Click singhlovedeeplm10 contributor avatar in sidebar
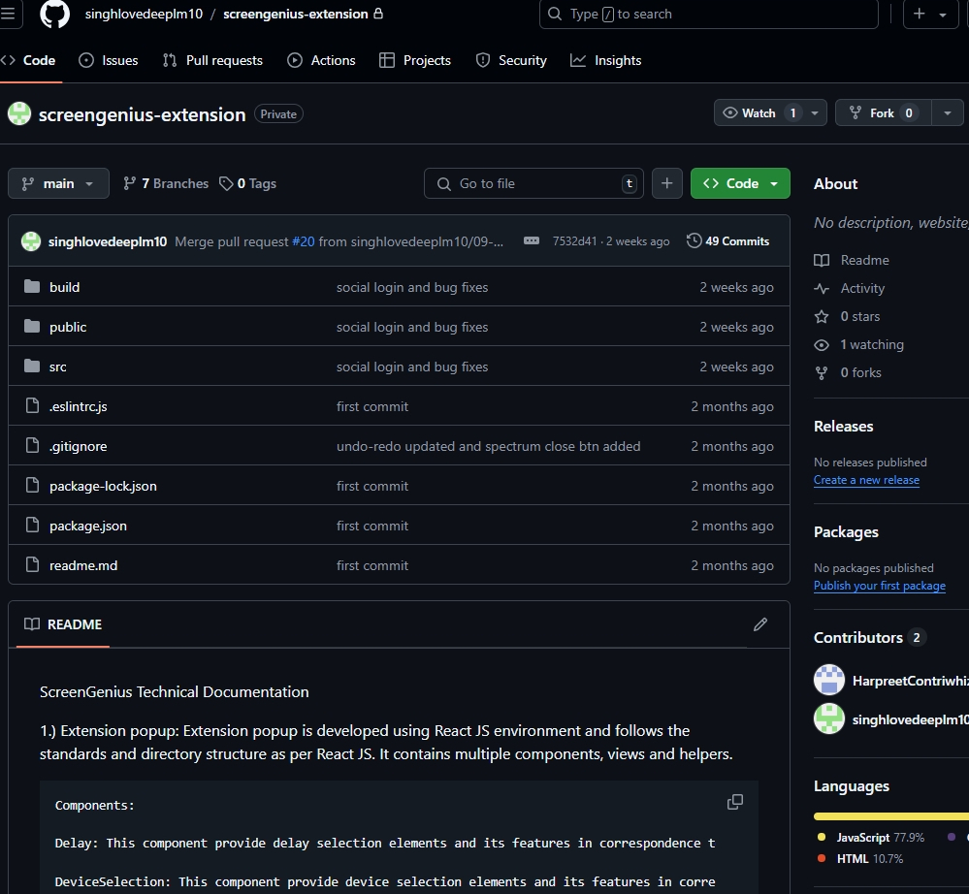This screenshot has height=894, width=969. [x=829, y=719]
